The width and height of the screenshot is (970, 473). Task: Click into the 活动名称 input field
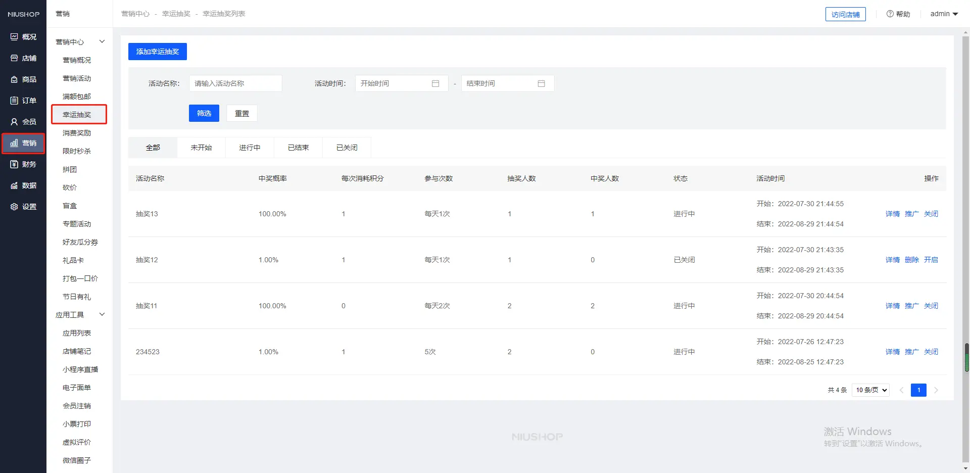coord(235,83)
